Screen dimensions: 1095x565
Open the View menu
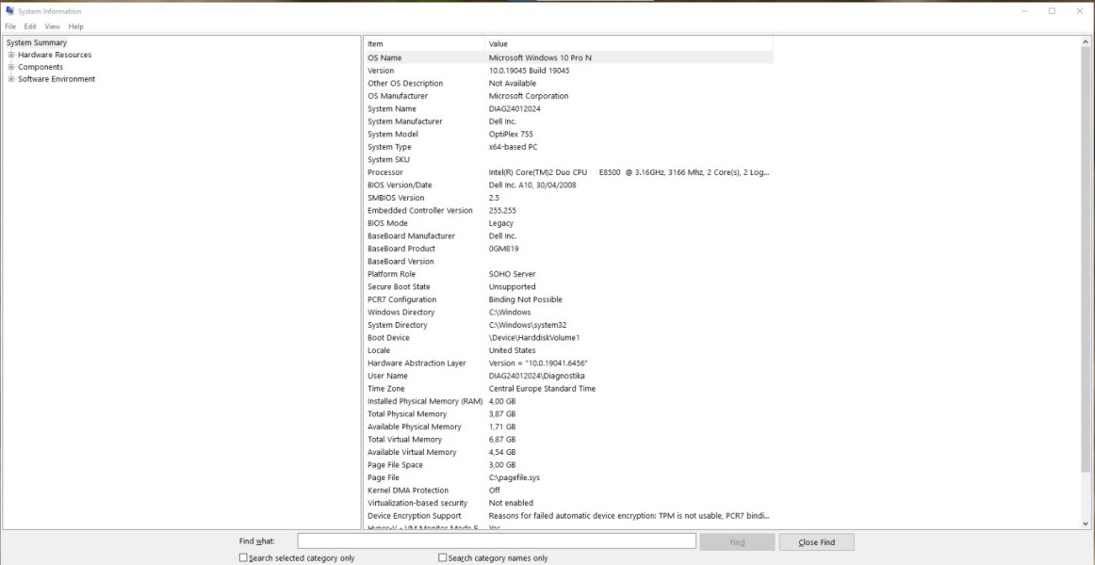click(x=52, y=26)
